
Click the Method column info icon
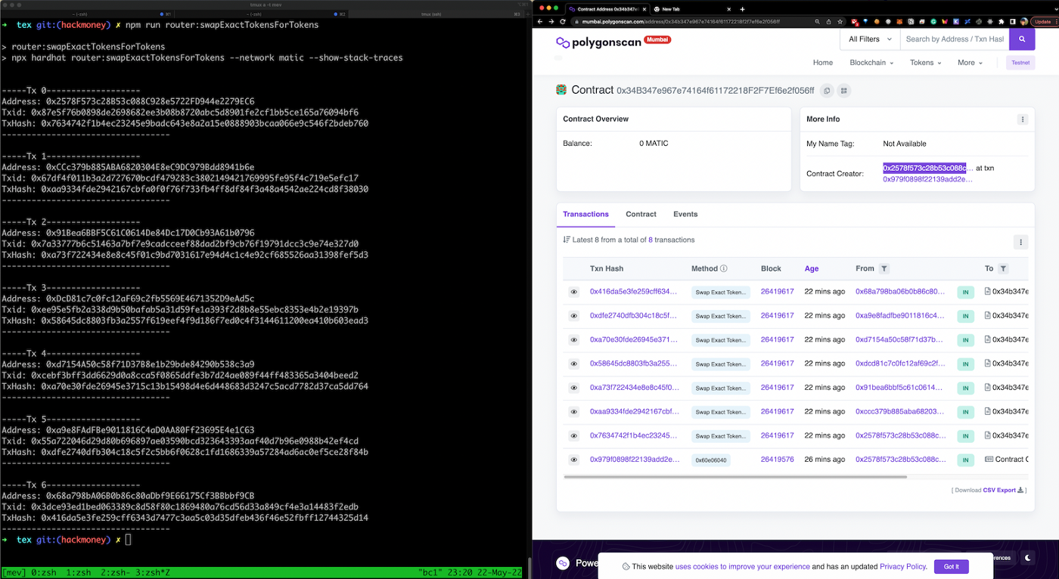724,268
